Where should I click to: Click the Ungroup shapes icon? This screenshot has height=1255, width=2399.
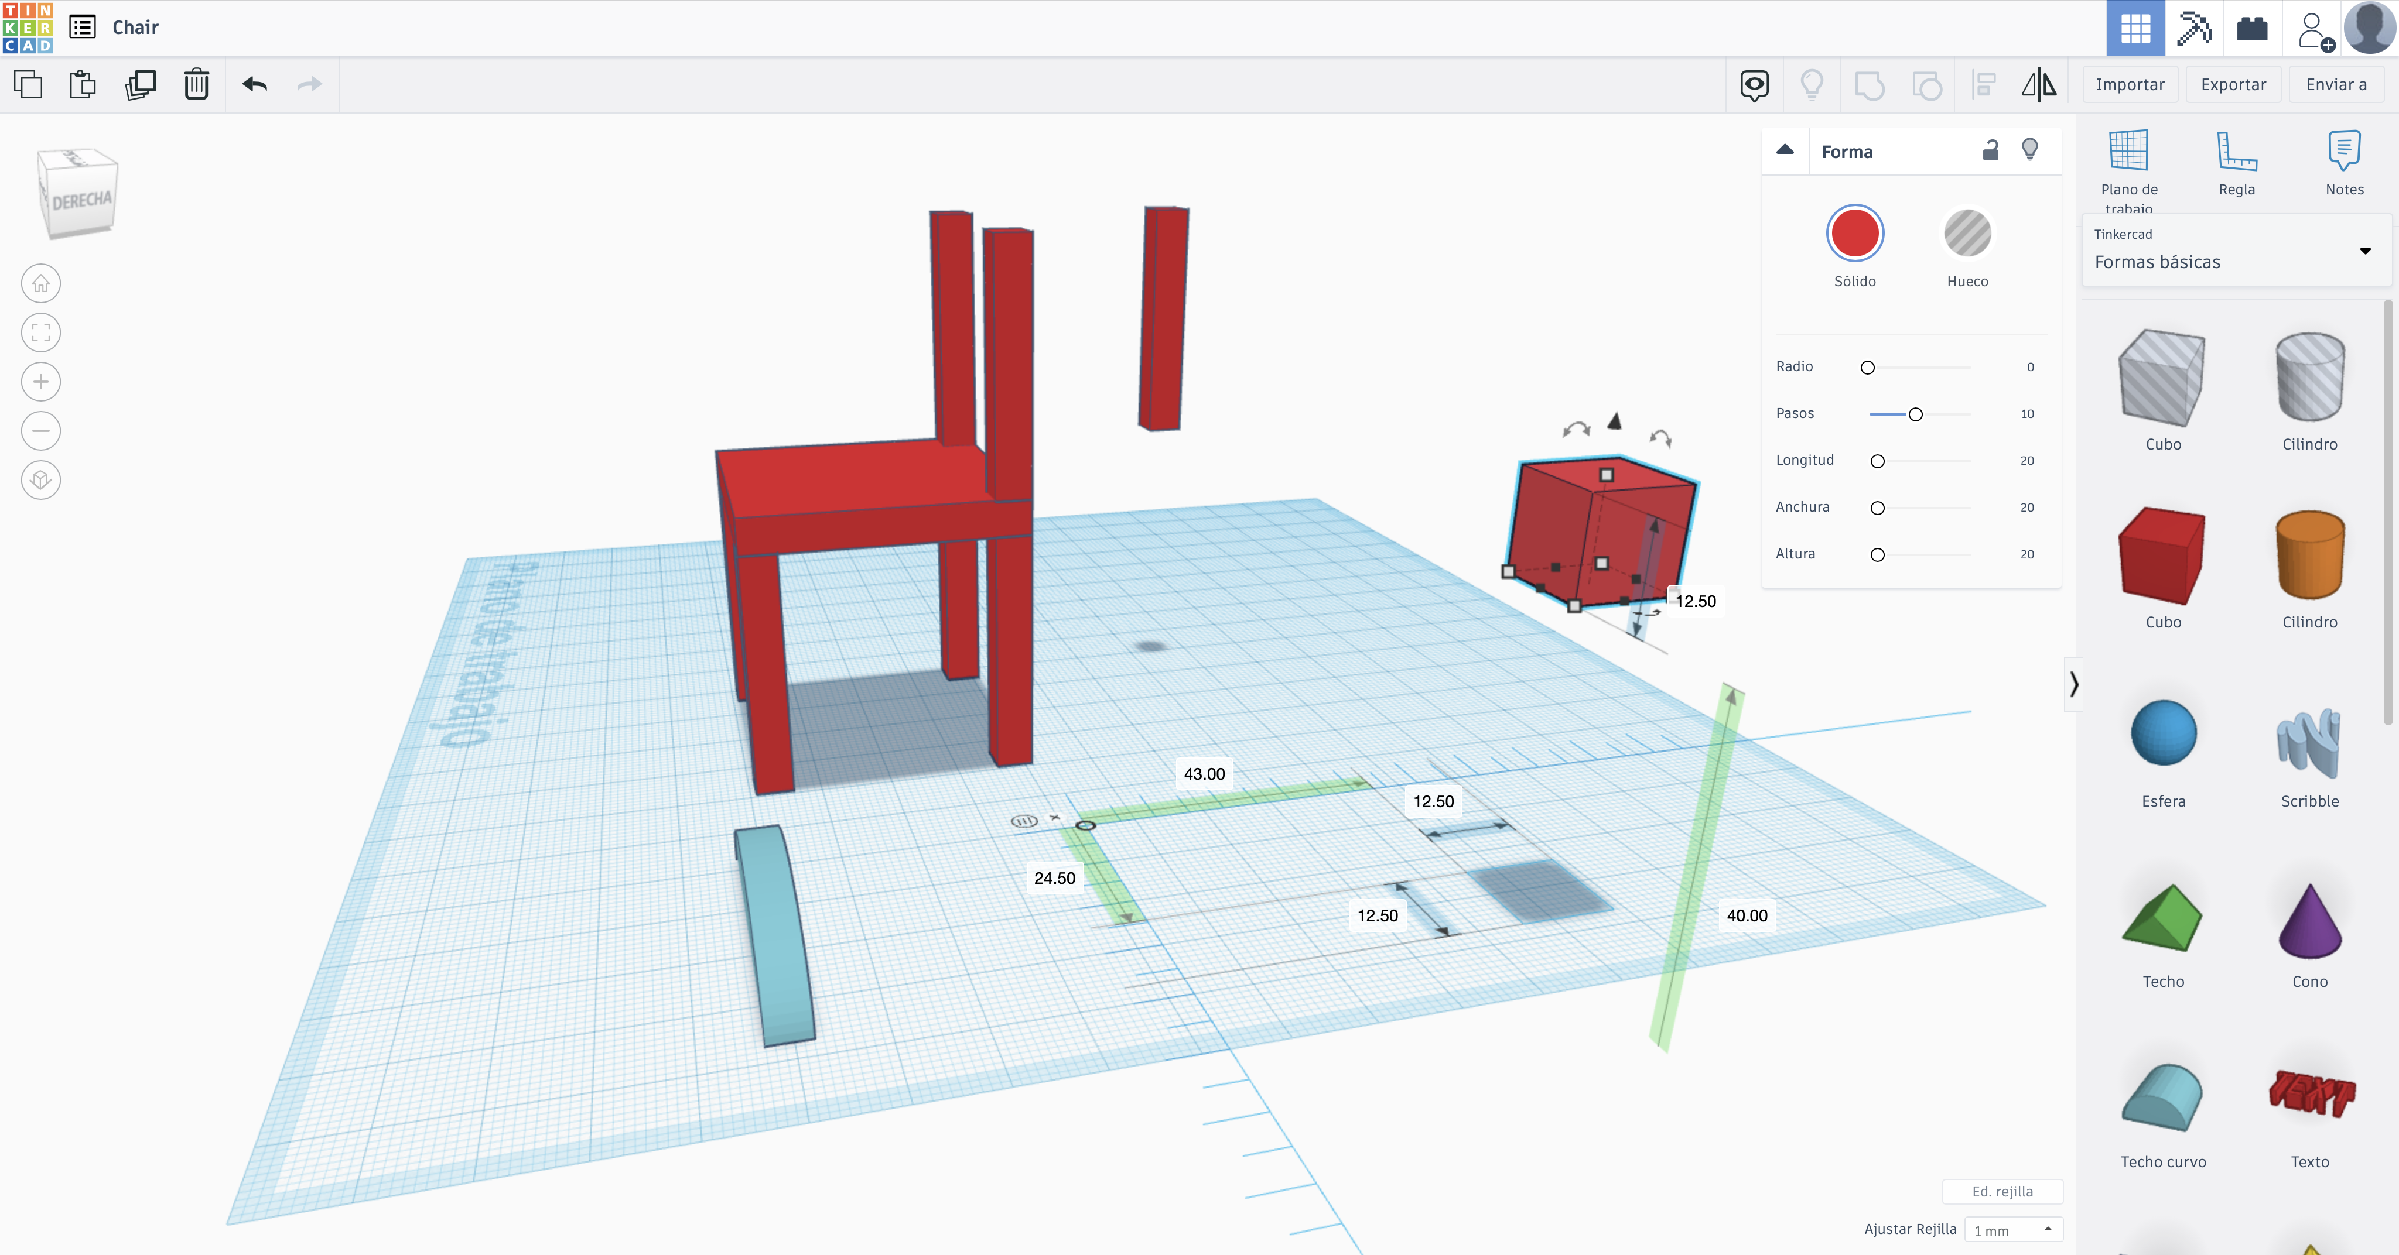(1927, 85)
